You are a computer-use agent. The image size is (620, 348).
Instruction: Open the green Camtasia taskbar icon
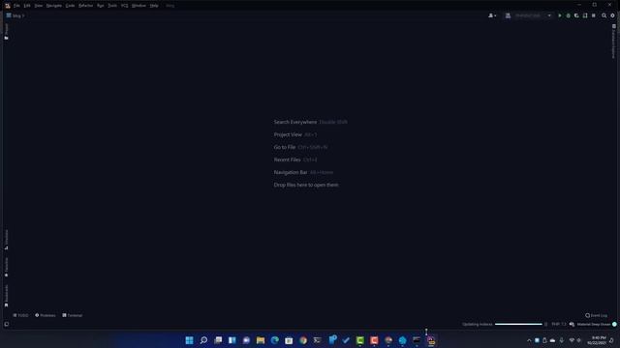click(359, 340)
